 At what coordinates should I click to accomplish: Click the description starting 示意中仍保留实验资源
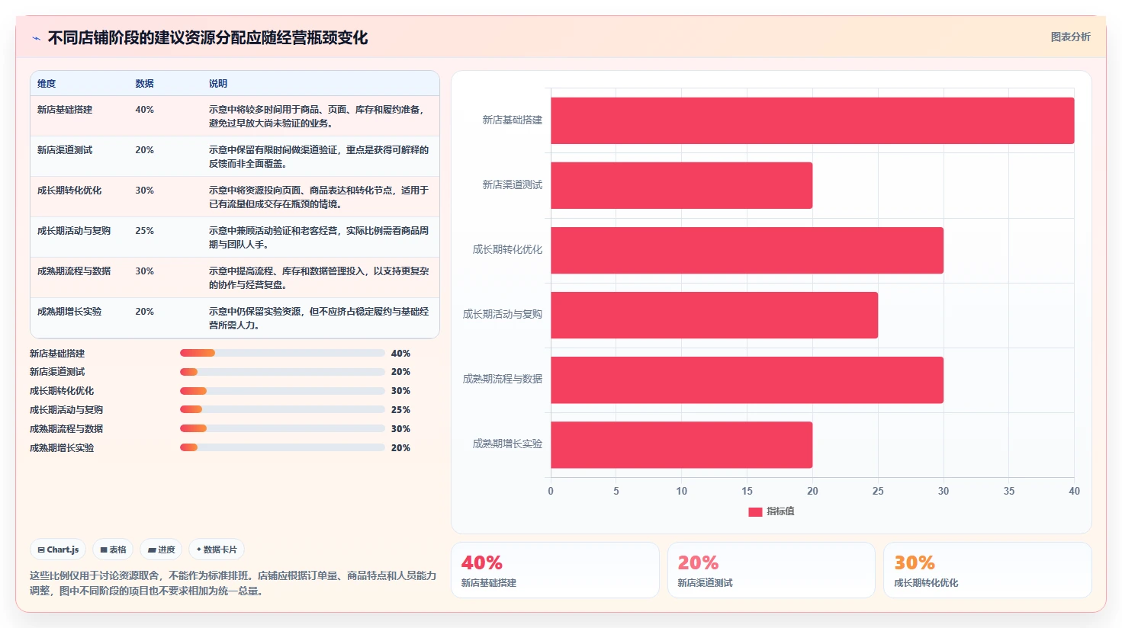tap(319, 319)
